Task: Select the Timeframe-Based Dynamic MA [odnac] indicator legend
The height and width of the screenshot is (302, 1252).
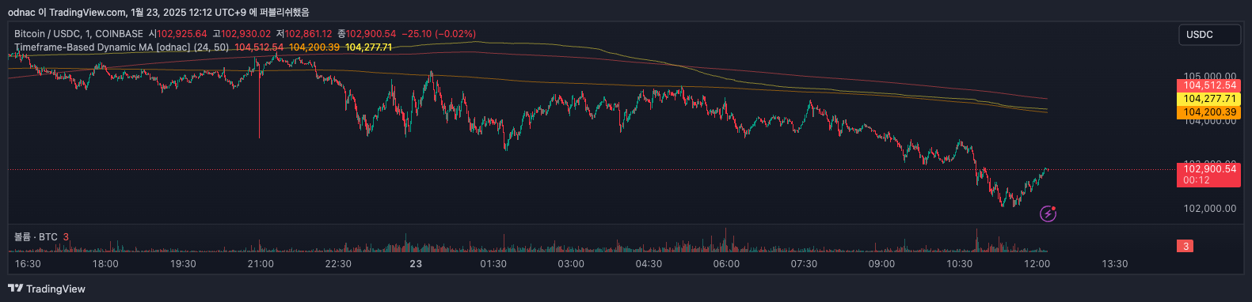Action: (x=122, y=47)
